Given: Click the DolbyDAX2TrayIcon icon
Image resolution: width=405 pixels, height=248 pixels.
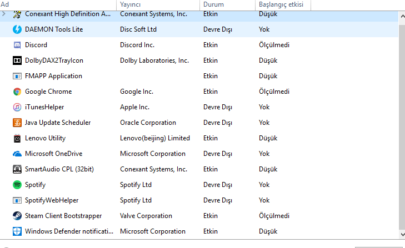Looking at the screenshot, I should click(x=17, y=60).
